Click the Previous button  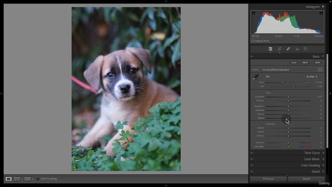(268, 179)
